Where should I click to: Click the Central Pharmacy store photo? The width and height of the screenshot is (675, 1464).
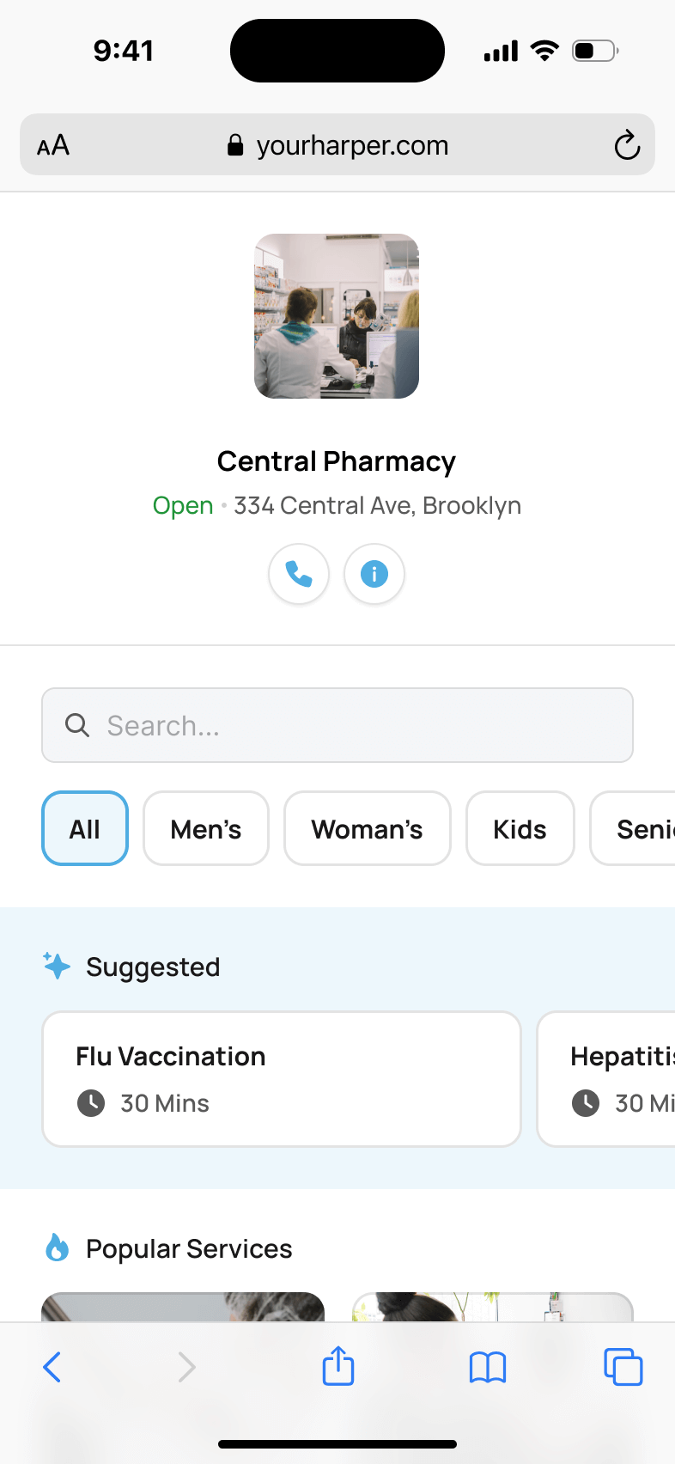coord(337,316)
